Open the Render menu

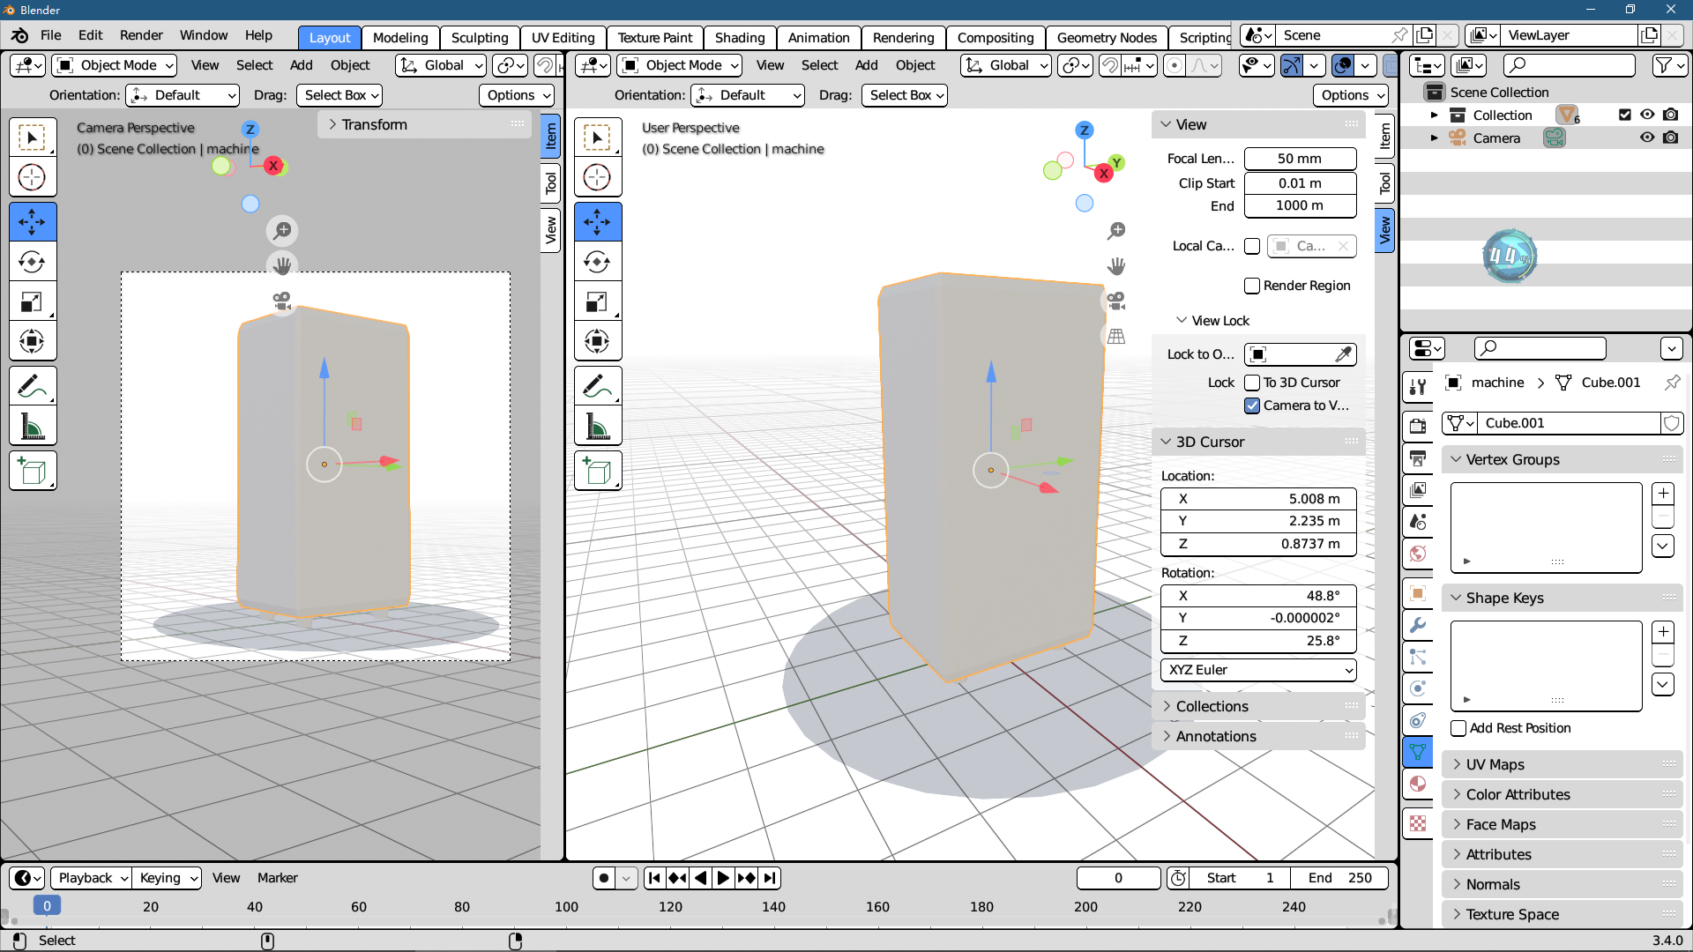pyautogui.click(x=141, y=35)
